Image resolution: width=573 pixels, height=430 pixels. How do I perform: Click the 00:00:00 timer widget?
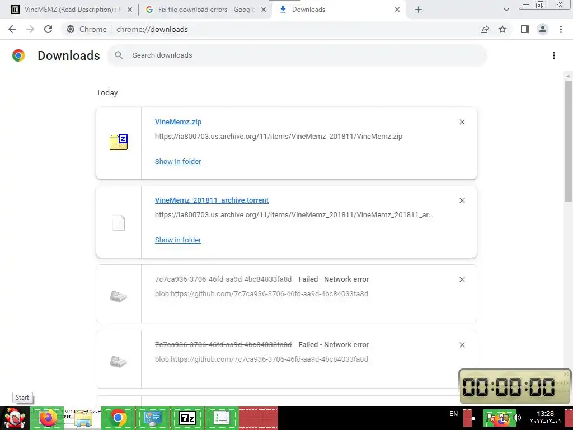tap(515, 386)
